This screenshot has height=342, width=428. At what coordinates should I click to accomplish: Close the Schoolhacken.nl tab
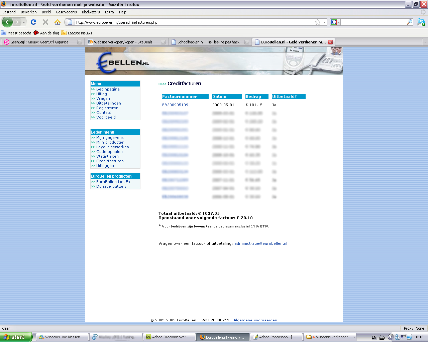click(247, 42)
